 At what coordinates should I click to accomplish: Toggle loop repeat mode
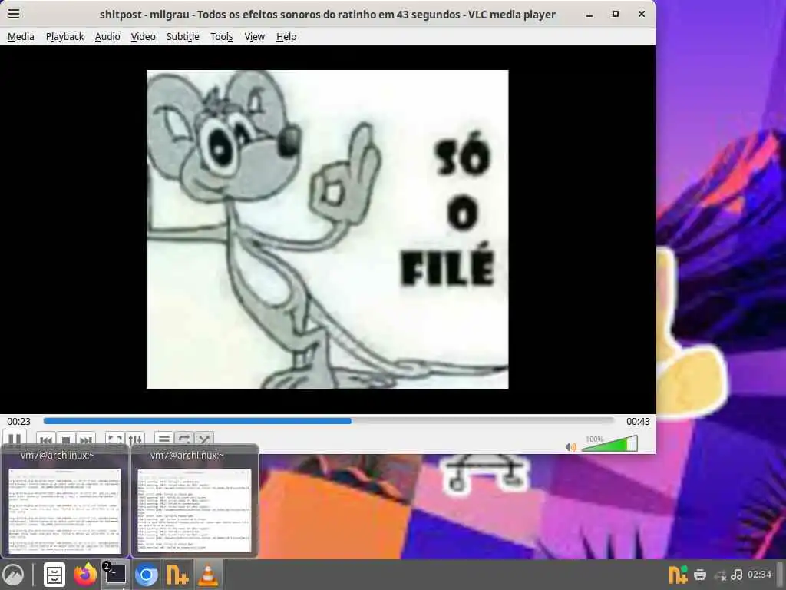[184, 439]
